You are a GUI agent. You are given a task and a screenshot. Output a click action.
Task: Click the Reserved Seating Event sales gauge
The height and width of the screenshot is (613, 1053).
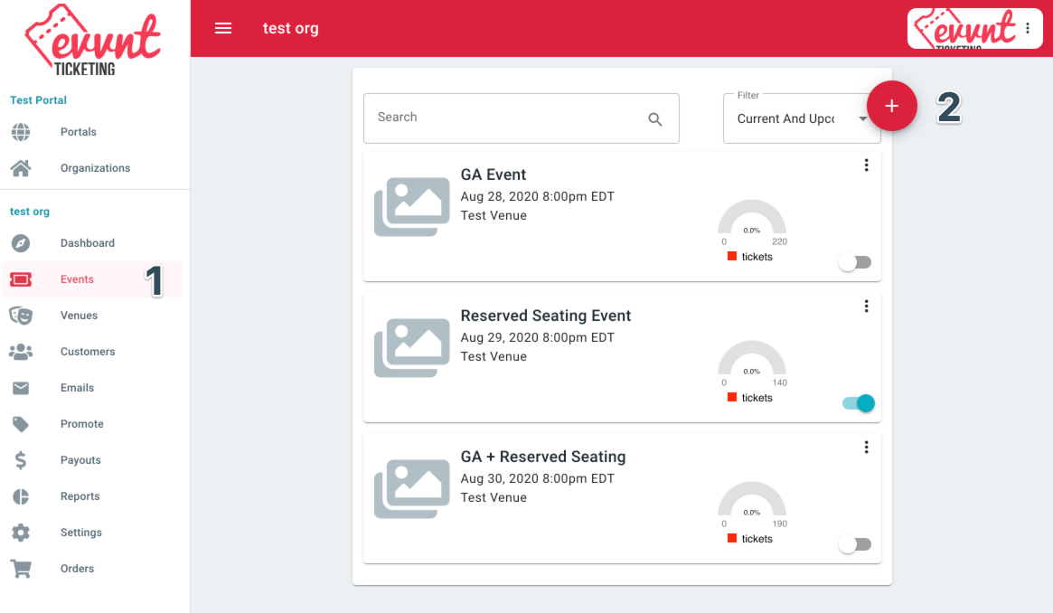[x=751, y=359]
